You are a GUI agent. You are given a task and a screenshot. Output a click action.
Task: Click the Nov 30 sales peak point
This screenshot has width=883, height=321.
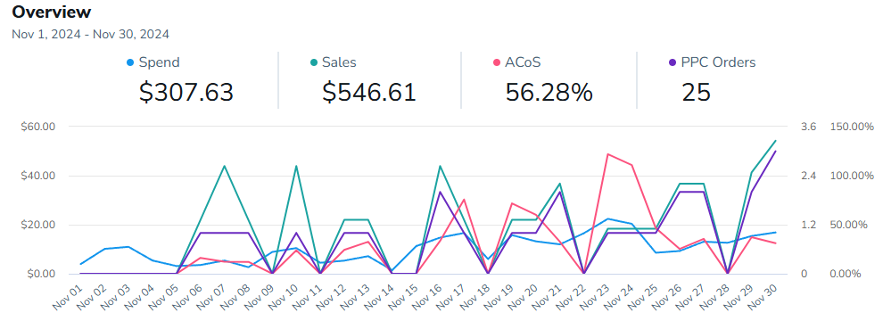(775, 141)
